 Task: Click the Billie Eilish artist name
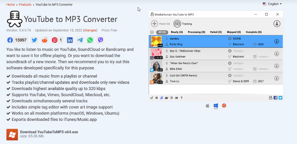click(x=176, y=69)
